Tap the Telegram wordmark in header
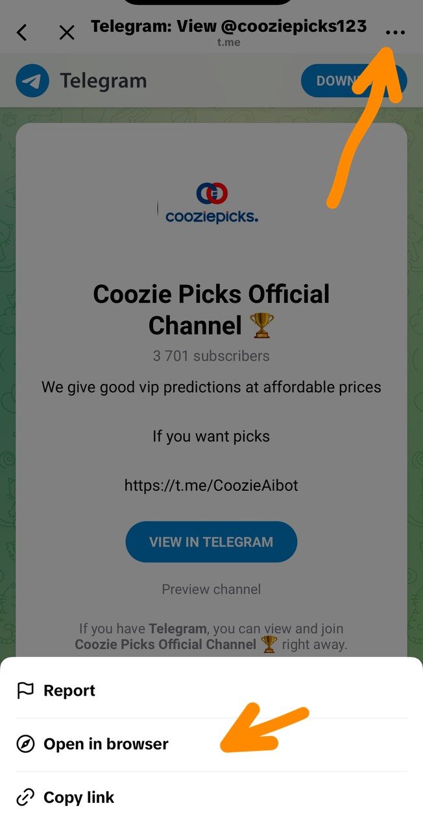 click(104, 82)
